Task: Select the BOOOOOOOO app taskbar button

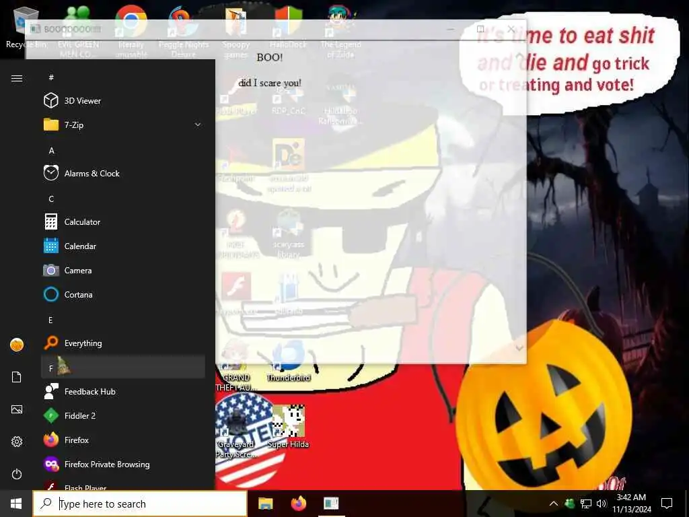Action: [331, 504]
